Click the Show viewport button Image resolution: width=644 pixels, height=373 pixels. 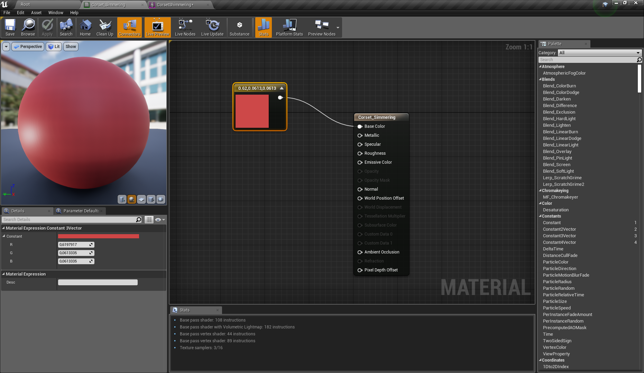coord(71,47)
